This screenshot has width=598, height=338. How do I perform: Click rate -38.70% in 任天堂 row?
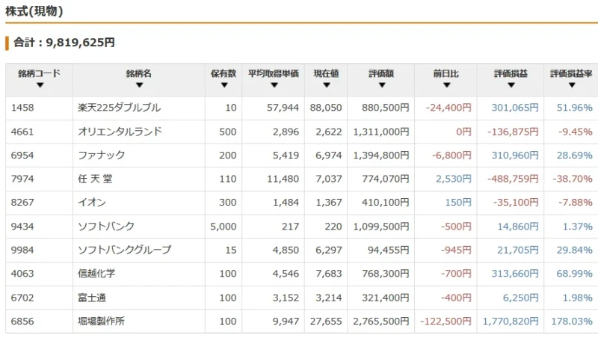573,179
